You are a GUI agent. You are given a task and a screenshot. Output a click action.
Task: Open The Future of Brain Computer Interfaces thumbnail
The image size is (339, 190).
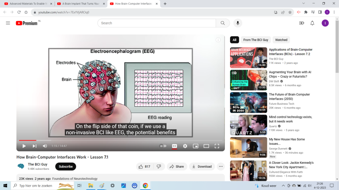coord(248,103)
